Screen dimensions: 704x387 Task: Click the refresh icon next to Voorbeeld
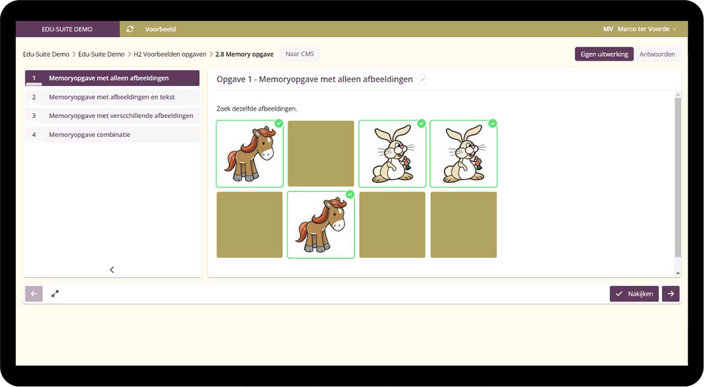click(130, 29)
